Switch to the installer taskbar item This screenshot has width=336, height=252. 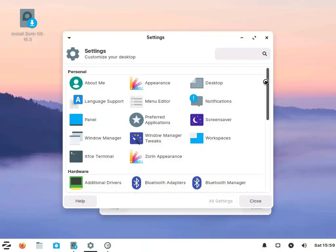click(x=73, y=245)
